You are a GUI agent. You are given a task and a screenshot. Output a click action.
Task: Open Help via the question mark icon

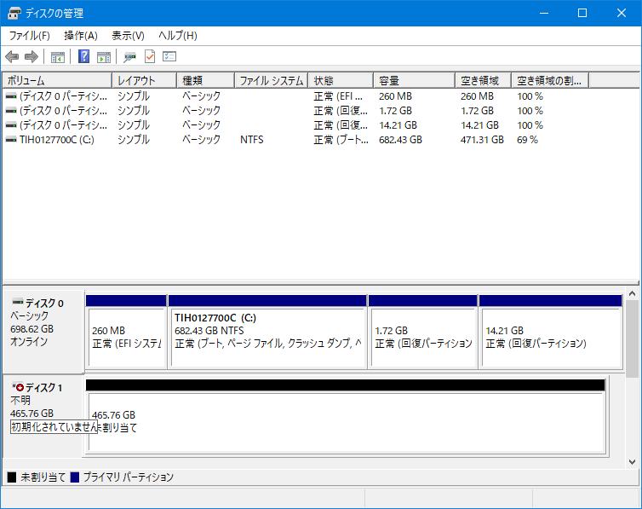(x=84, y=56)
